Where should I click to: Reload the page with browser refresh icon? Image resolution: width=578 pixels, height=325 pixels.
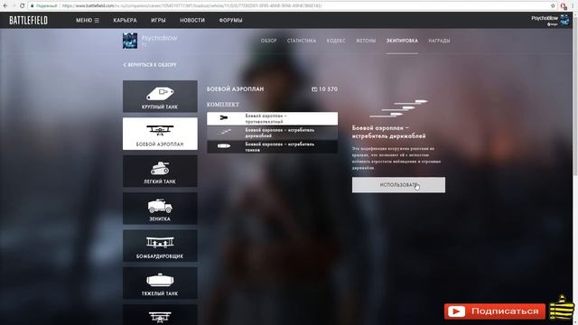22,5
